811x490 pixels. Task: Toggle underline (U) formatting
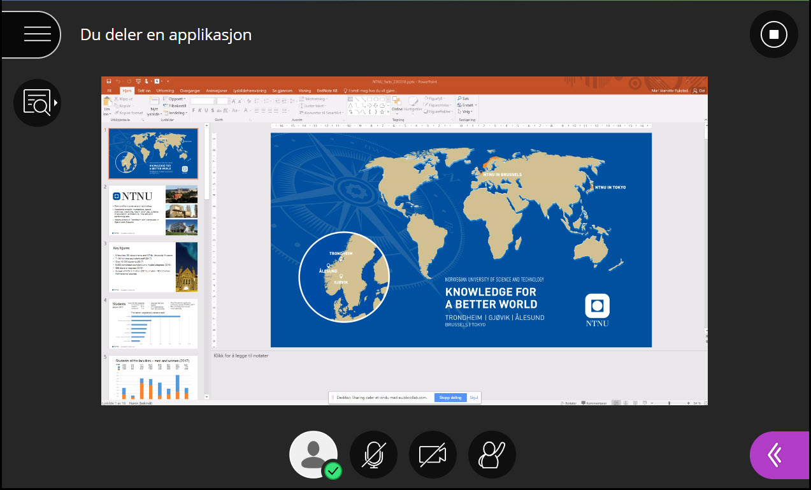coord(206,110)
